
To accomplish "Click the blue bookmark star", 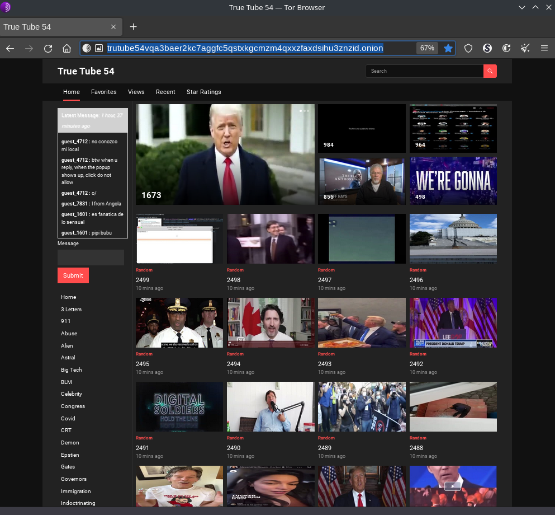I will [x=448, y=48].
